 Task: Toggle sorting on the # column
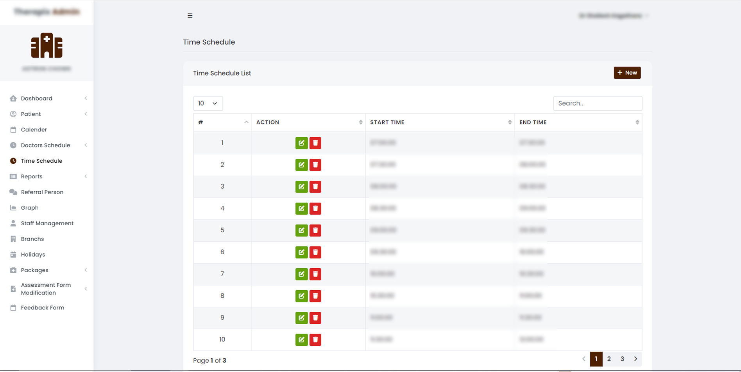pyautogui.click(x=222, y=122)
